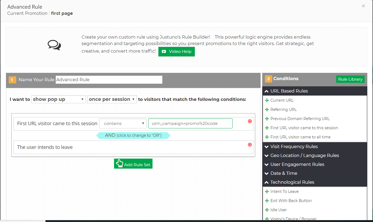The width and height of the screenshot is (373, 222).
Task: Remove the First URL visitor condition row
Action: (x=250, y=121)
